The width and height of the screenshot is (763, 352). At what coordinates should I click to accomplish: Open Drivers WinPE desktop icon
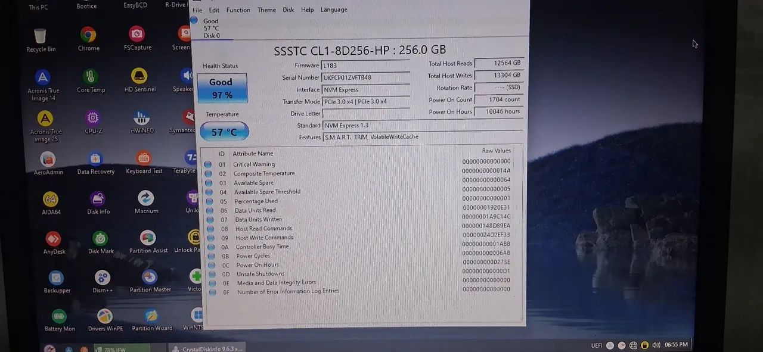105,320
